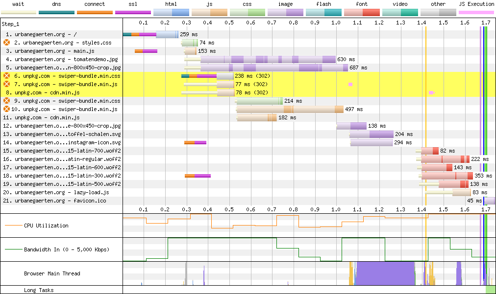This screenshot has width=496, height=294.
Task: Select request 14 instagram-icon.svg
Action: pos(62,142)
